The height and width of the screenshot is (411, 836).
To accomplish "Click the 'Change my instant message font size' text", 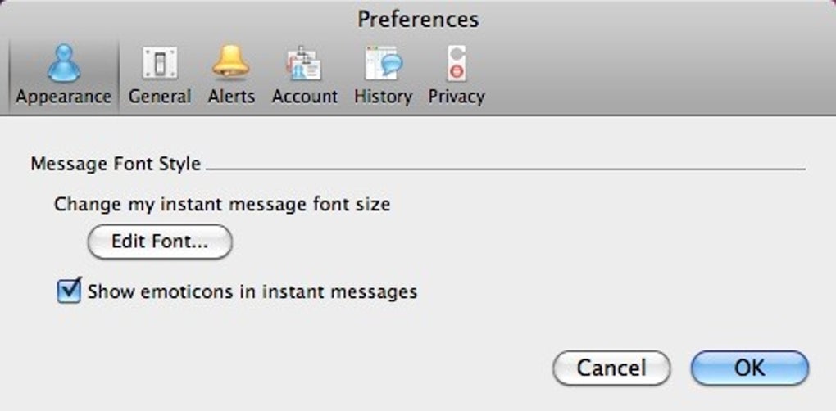I will [x=221, y=204].
